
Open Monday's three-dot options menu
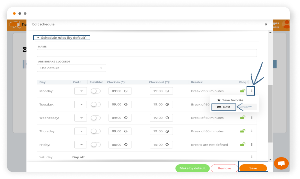pos(252,91)
